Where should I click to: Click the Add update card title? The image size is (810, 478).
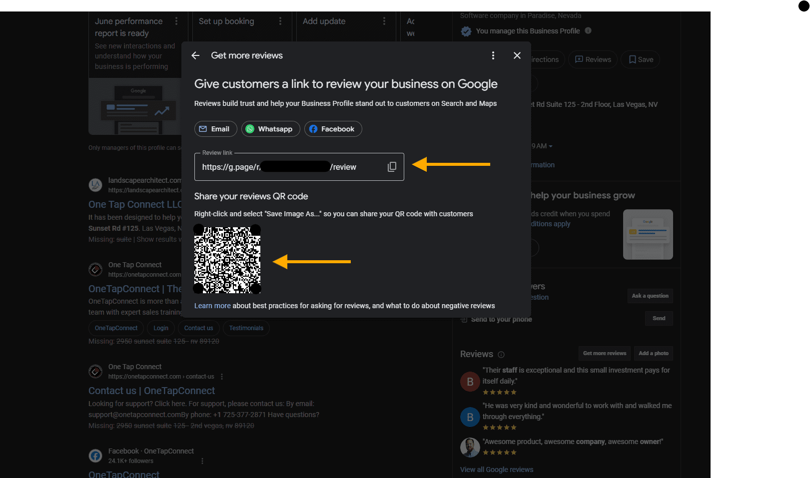[x=324, y=21]
